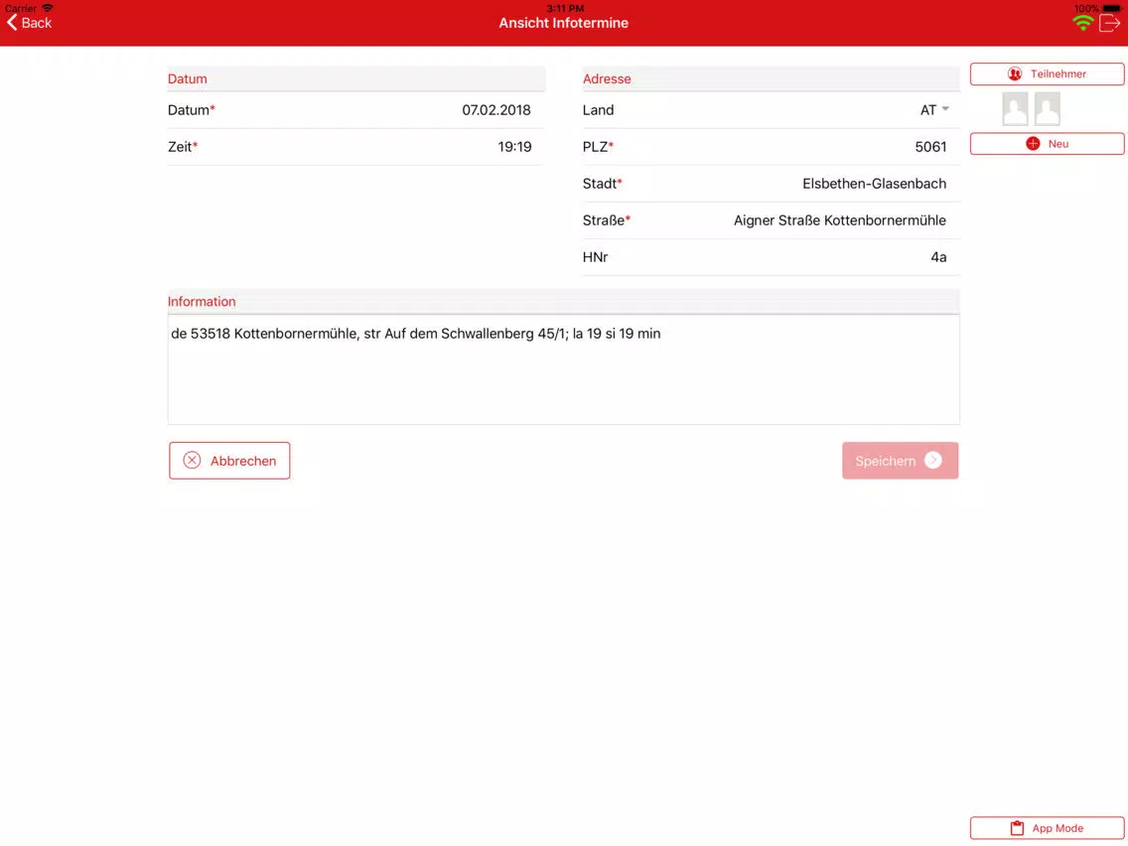Click into the Information text area
1128x846 pixels.
coord(563,369)
